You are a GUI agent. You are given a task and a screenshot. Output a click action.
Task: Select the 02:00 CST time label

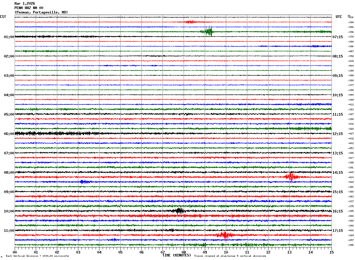pos(9,56)
